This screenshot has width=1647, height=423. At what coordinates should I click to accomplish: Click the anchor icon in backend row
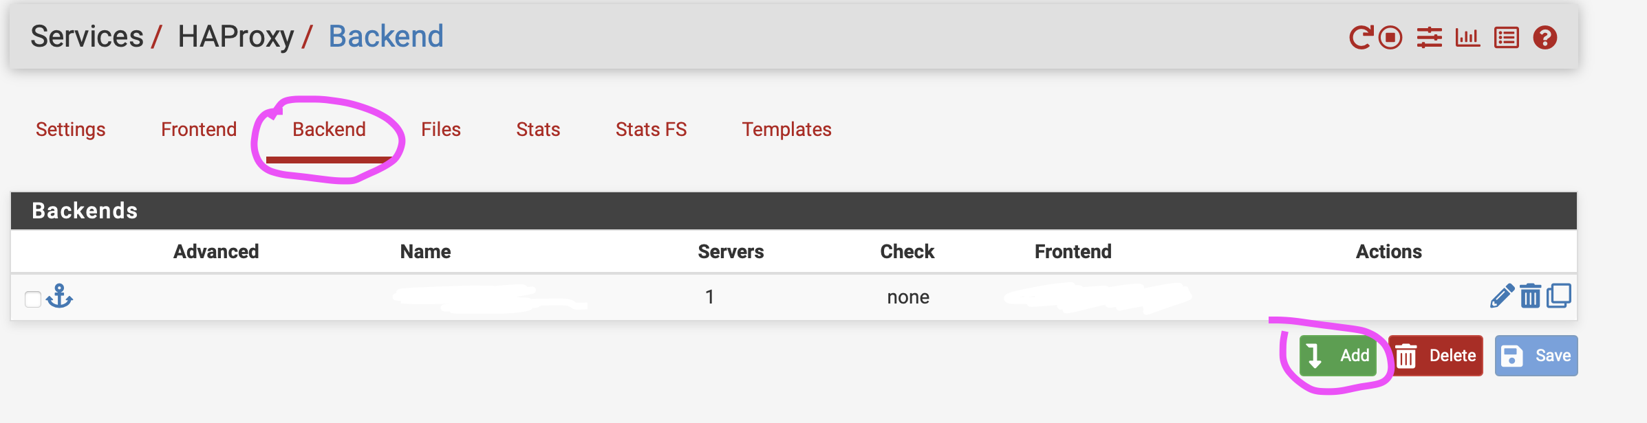[59, 296]
